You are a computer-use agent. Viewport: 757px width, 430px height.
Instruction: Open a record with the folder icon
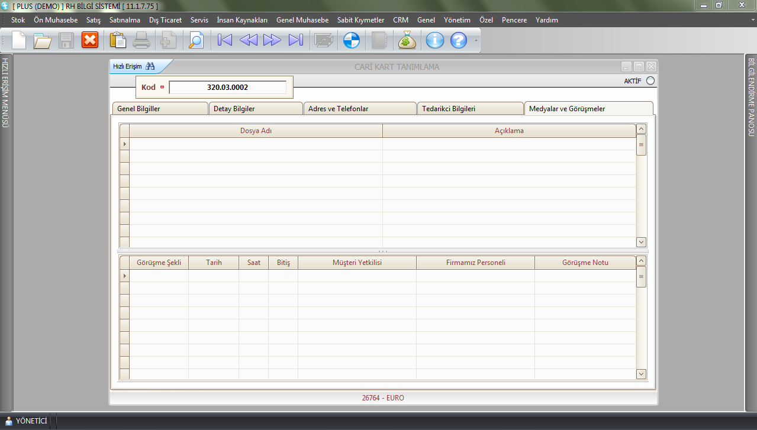(43, 40)
